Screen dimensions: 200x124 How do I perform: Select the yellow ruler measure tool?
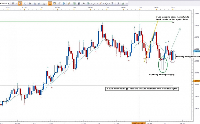coord(69,4)
